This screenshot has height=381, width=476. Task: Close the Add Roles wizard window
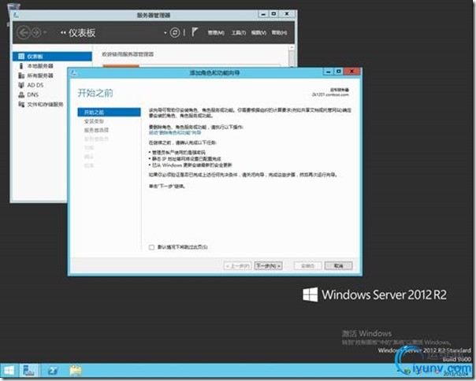[351, 72]
